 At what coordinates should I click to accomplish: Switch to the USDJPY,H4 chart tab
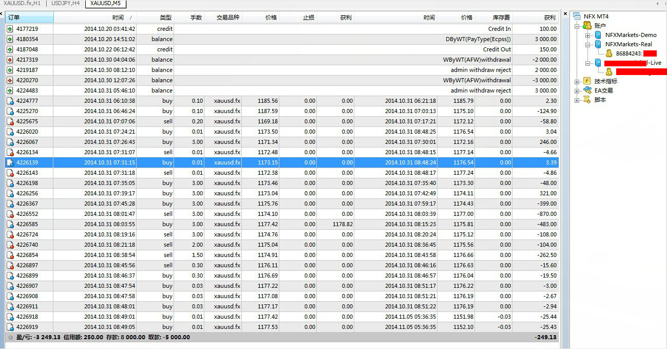click(x=65, y=4)
